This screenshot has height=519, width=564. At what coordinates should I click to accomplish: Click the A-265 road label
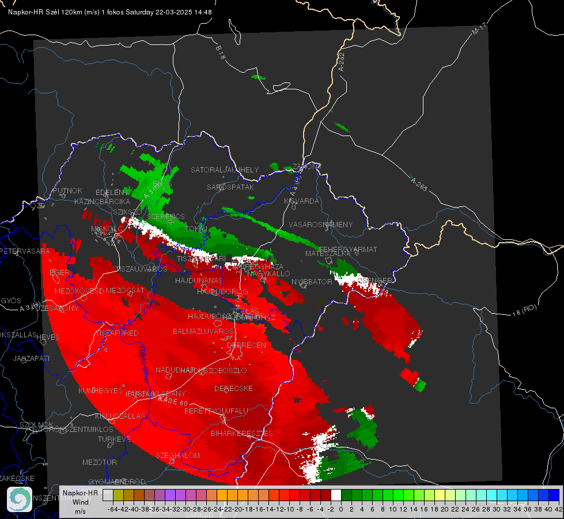(x=419, y=185)
